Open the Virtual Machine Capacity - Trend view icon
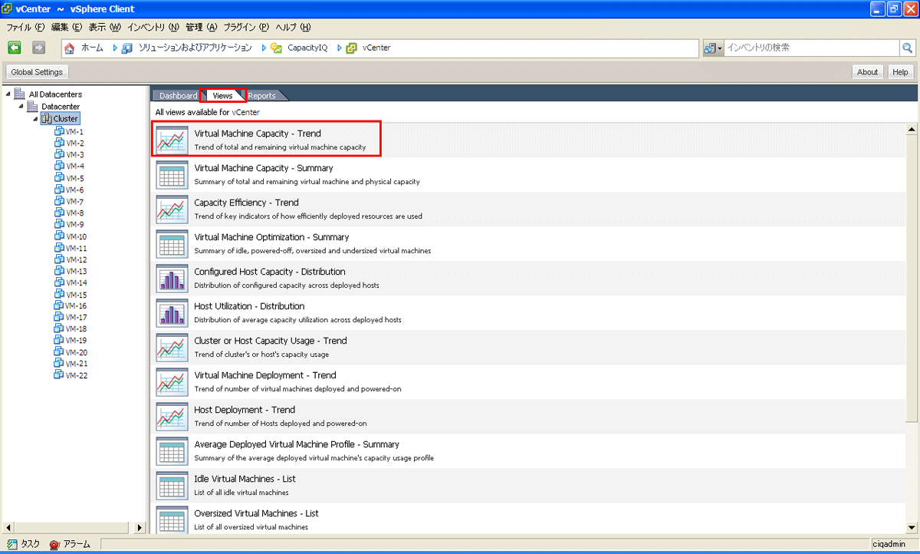The height and width of the screenshot is (554, 920). pyautogui.click(x=172, y=140)
